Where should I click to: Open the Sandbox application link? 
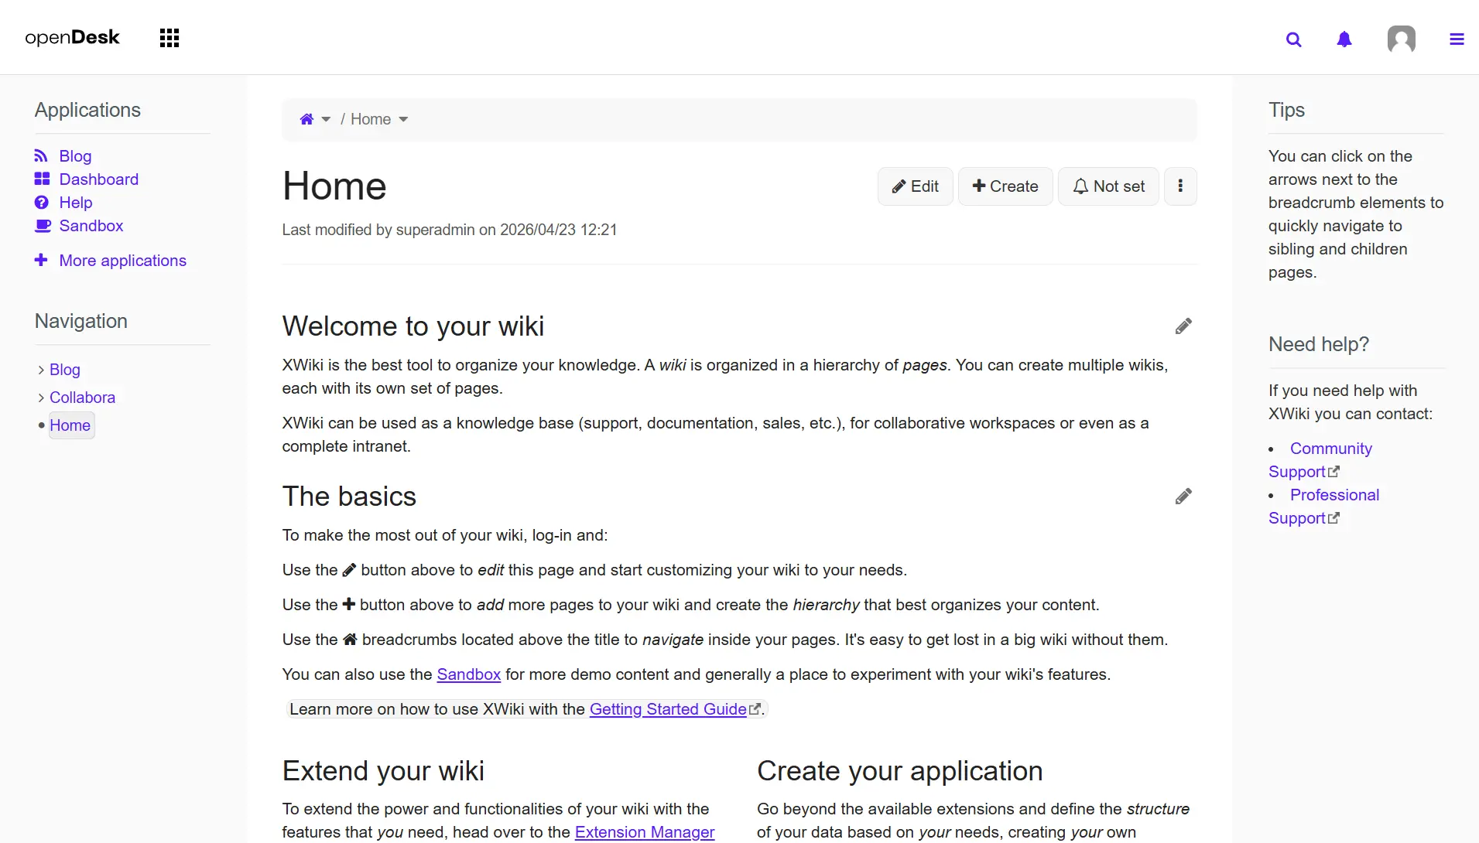coord(91,226)
